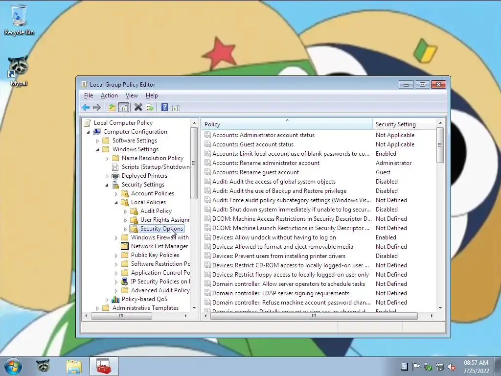Click the muted volume tray icon

point(452,367)
